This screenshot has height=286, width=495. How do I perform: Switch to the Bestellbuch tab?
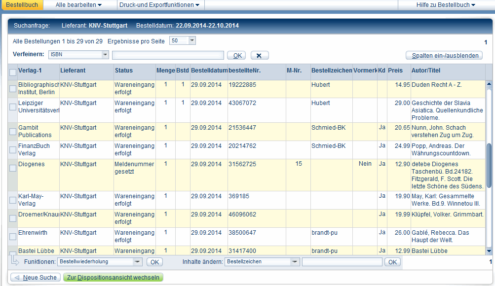click(21, 5)
